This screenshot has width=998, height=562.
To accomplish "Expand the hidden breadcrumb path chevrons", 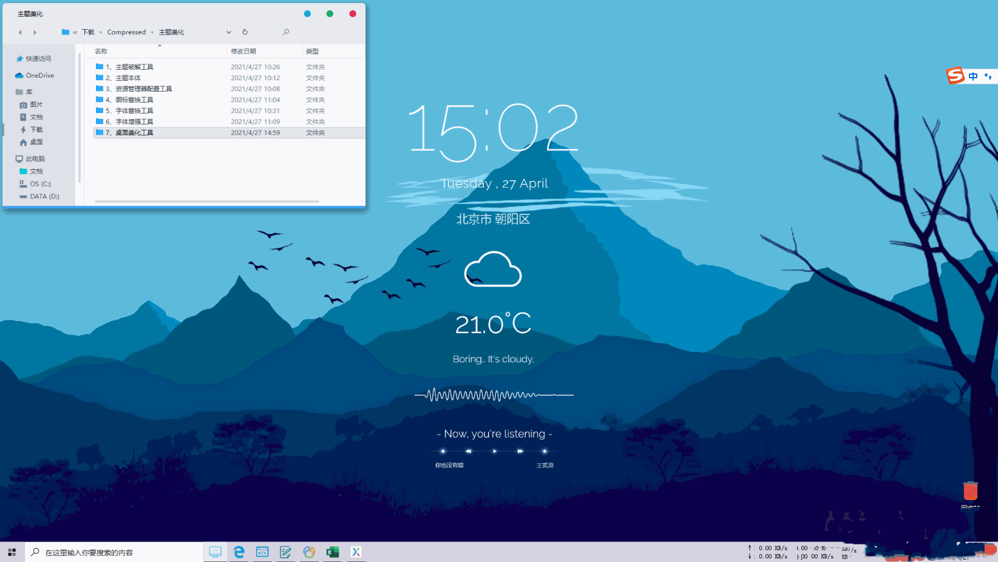I will pos(75,32).
